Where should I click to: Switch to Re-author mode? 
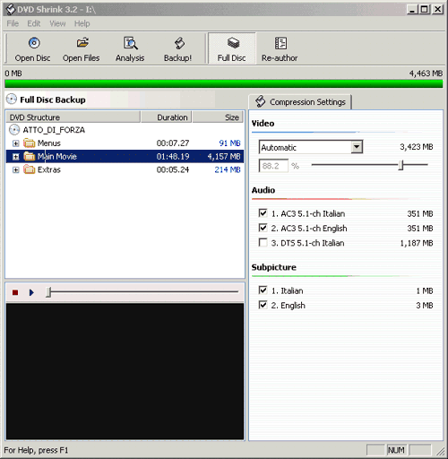pyautogui.click(x=280, y=48)
